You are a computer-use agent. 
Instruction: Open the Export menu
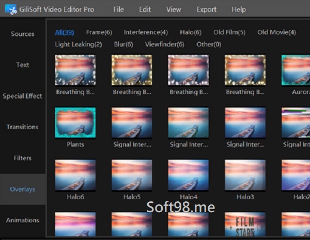pyautogui.click(x=206, y=9)
